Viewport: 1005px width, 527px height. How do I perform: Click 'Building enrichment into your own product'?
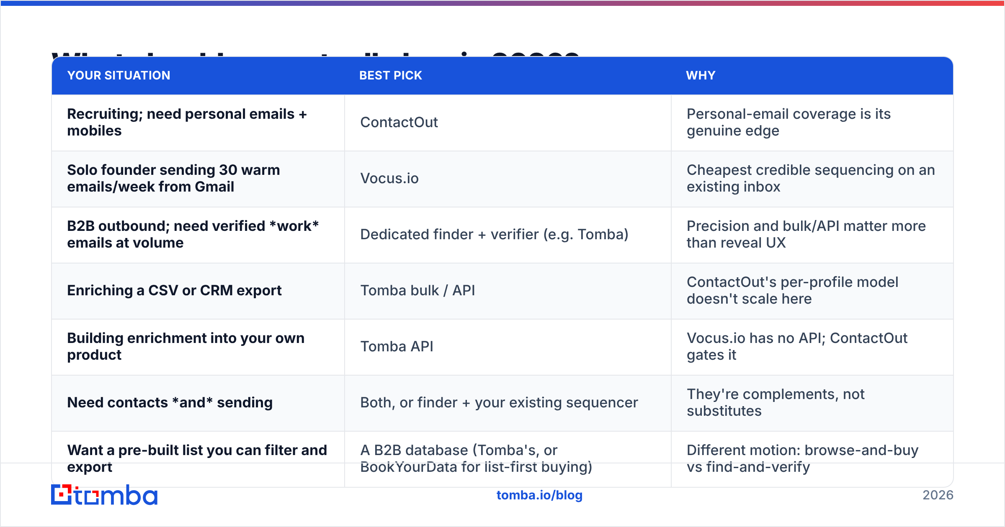tap(186, 346)
